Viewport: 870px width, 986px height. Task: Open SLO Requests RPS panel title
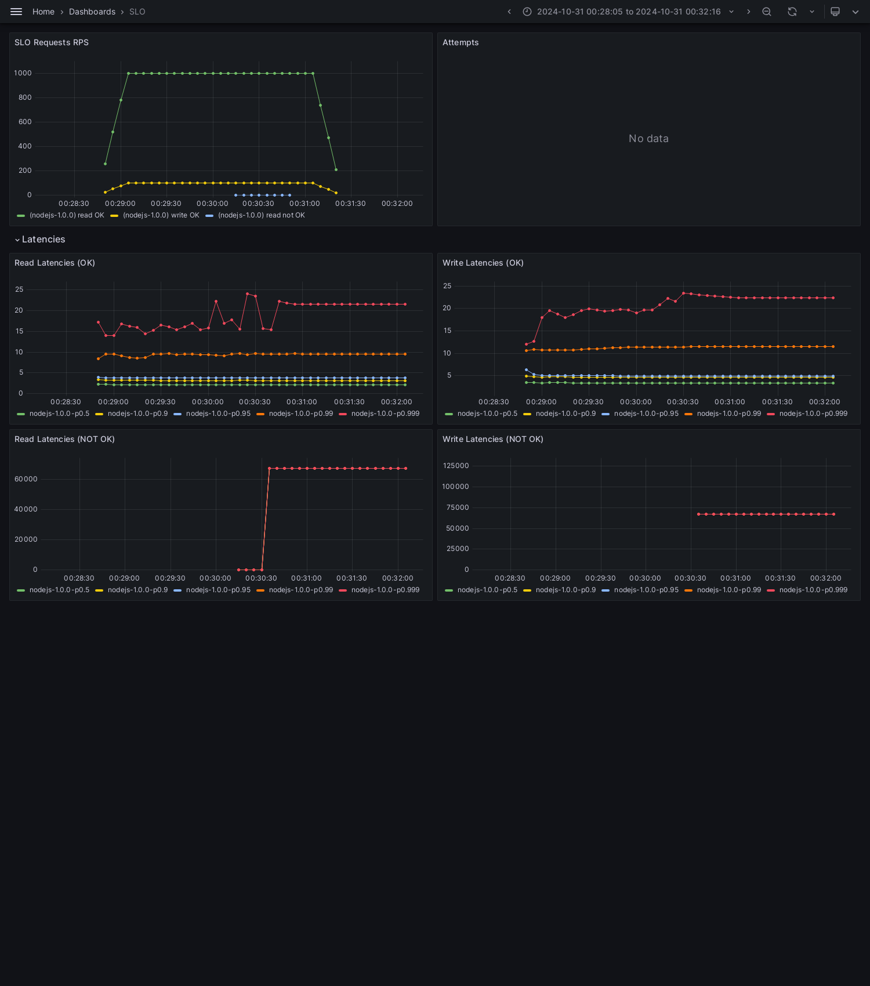coord(52,42)
